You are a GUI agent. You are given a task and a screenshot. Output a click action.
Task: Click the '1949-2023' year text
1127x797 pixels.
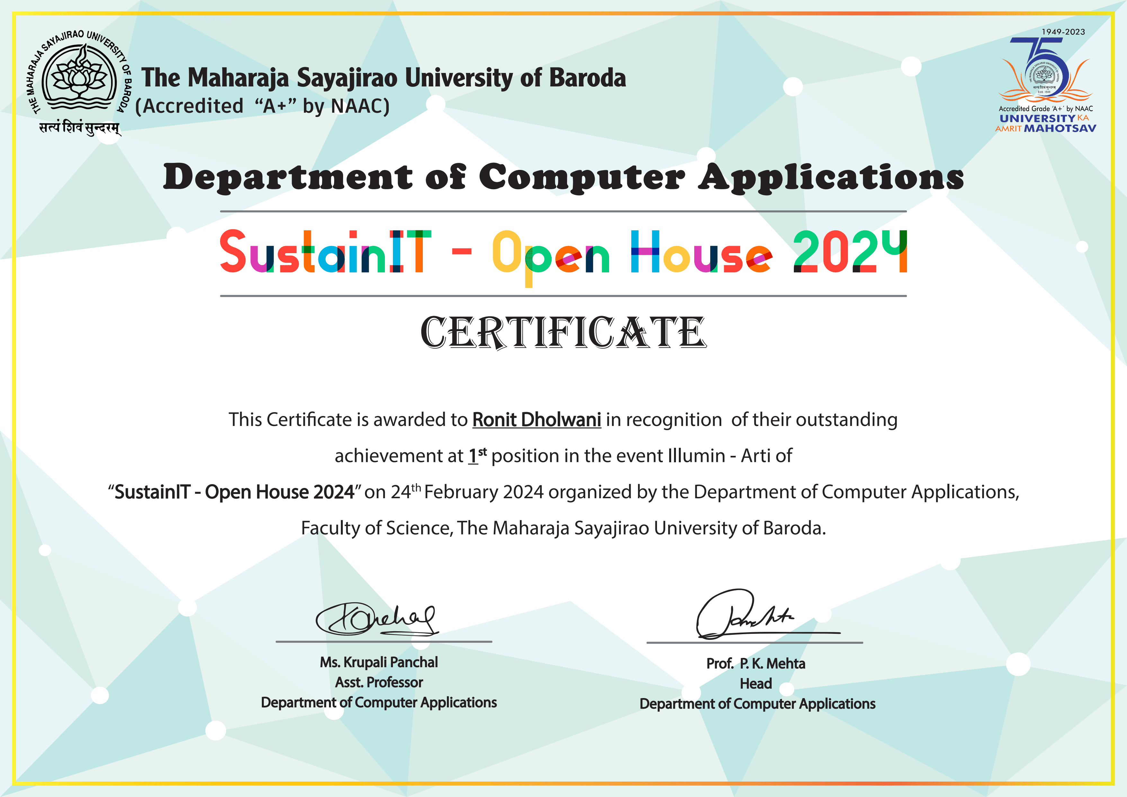[x=1063, y=32]
